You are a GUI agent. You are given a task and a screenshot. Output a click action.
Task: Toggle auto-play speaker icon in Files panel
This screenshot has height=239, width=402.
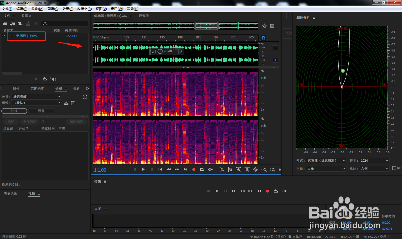coord(53,79)
